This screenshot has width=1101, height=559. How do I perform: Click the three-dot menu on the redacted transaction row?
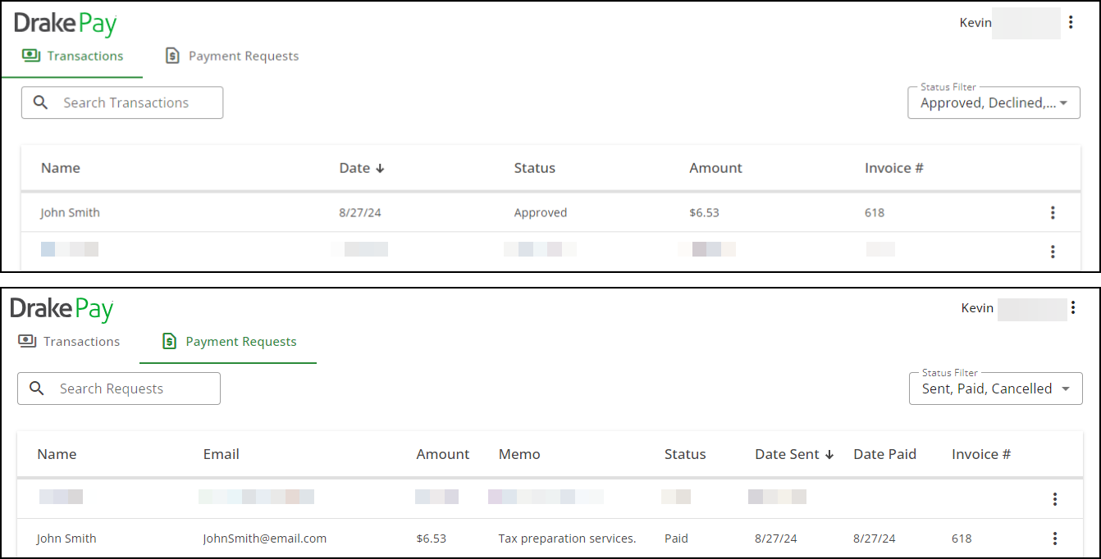tap(1053, 252)
